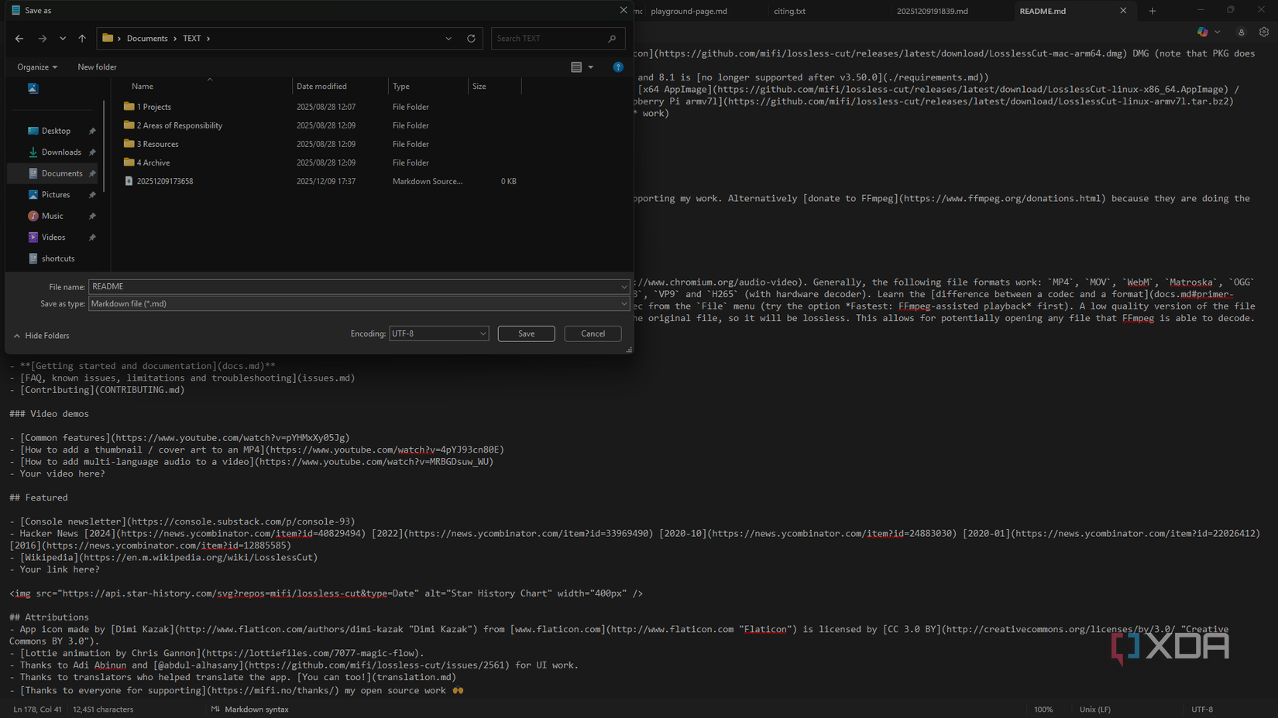Screen dimensions: 1278x718
Task: Create a New folder
Action: click(x=96, y=67)
